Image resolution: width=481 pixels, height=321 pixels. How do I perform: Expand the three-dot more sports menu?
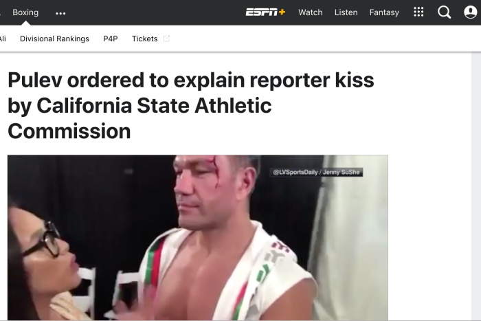pyautogui.click(x=60, y=13)
